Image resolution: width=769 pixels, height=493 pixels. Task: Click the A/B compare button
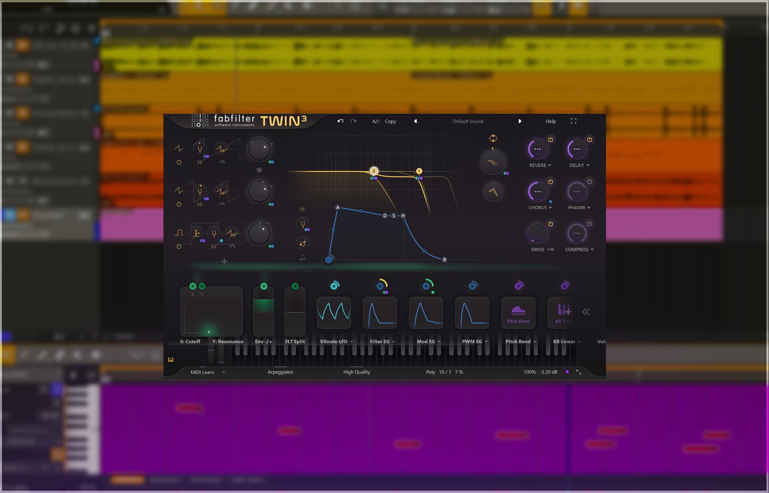pyautogui.click(x=376, y=121)
